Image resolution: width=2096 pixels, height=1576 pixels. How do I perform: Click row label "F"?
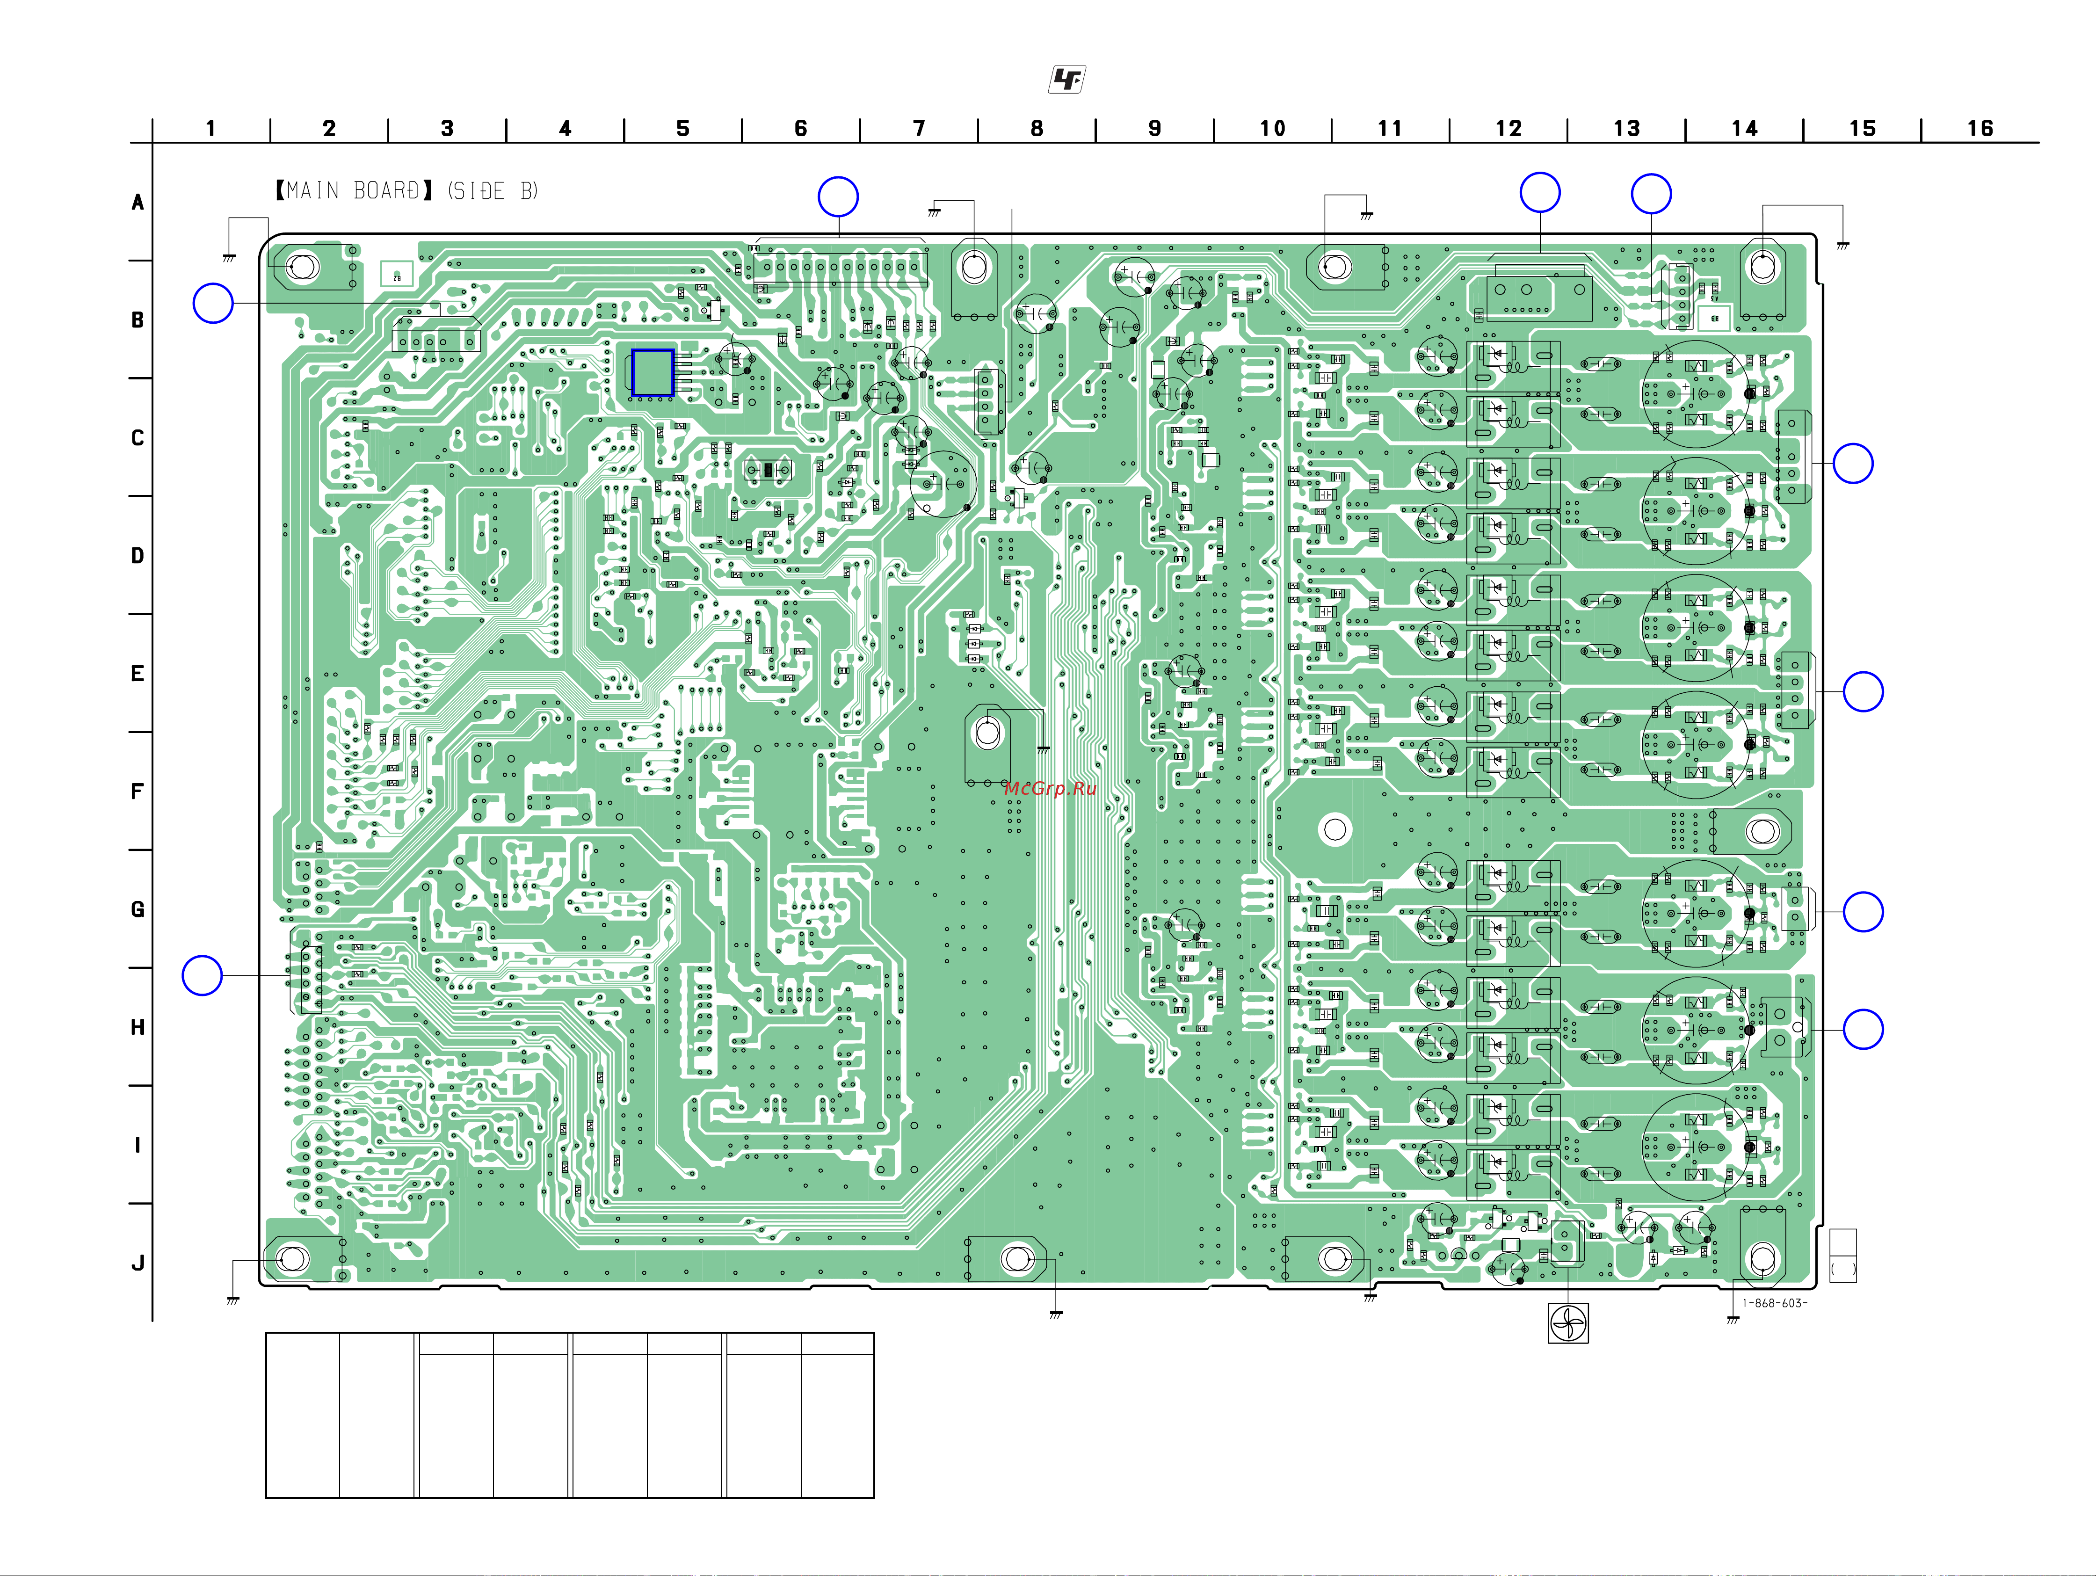pos(138,792)
